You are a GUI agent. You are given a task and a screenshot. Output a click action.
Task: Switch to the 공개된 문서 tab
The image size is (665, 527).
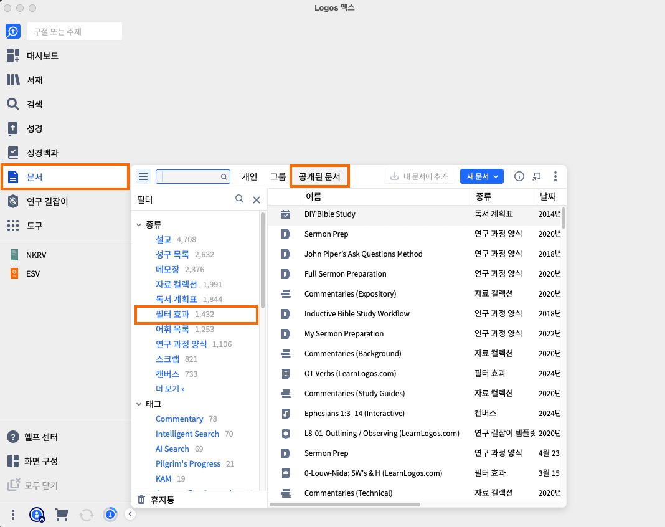320,176
